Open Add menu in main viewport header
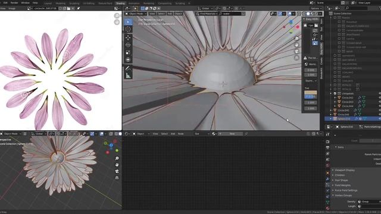 pos(170,14)
